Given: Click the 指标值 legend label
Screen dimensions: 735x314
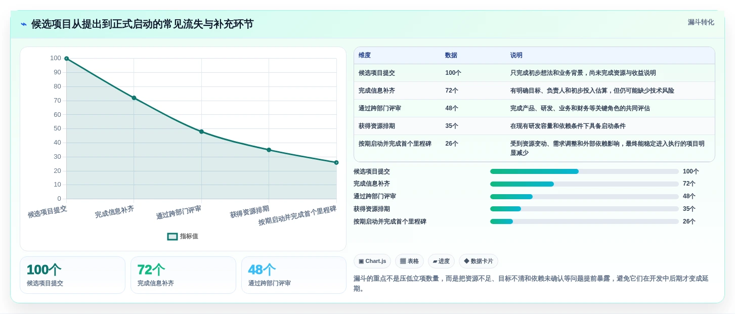Looking at the screenshot, I should point(189,236).
